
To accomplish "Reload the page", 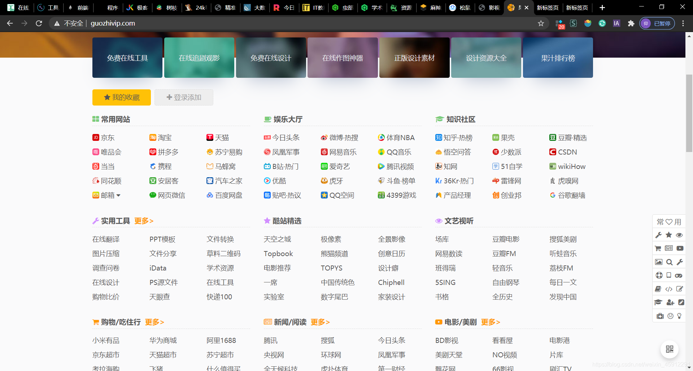I will (39, 23).
